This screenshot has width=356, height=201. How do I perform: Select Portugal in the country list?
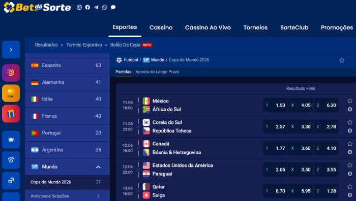pyautogui.click(x=67, y=133)
